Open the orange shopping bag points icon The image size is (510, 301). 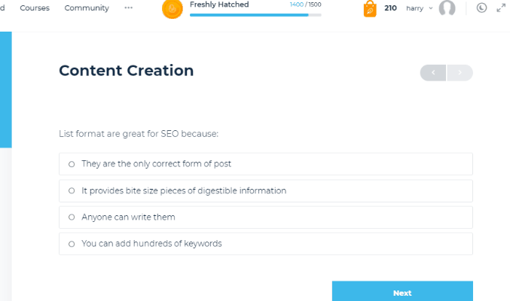click(370, 9)
